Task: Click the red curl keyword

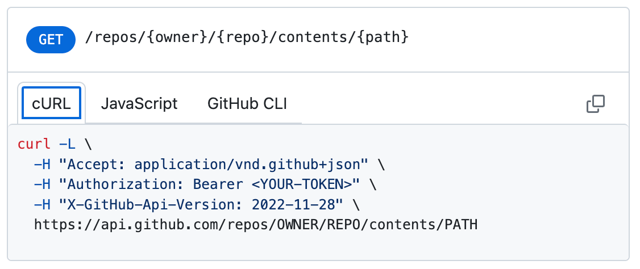Action: tap(34, 144)
